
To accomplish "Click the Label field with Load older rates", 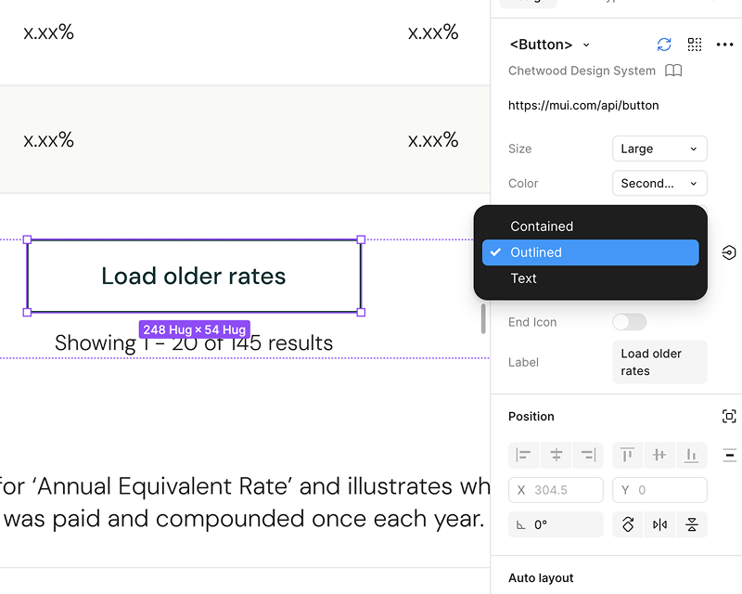I will click(x=659, y=362).
